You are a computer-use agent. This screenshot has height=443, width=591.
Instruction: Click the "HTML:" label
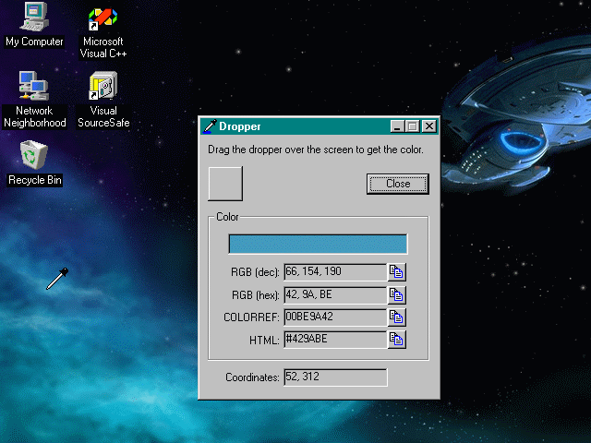(264, 341)
